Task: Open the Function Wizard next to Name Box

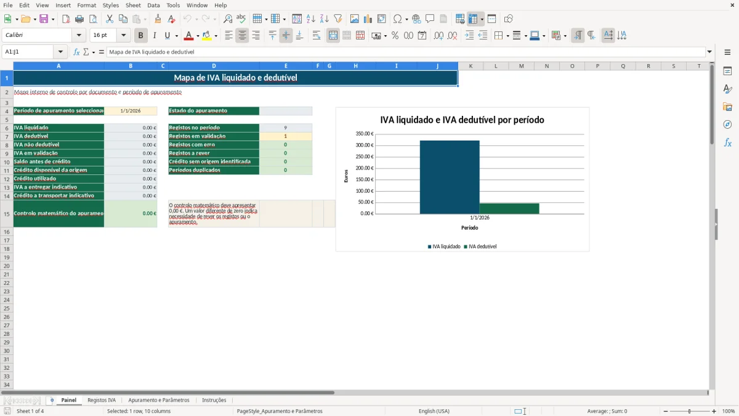Action: [76, 52]
